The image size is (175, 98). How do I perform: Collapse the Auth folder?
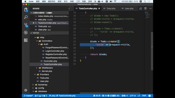click(x=39, y=44)
